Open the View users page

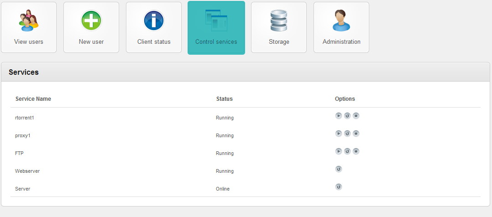(x=29, y=27)
